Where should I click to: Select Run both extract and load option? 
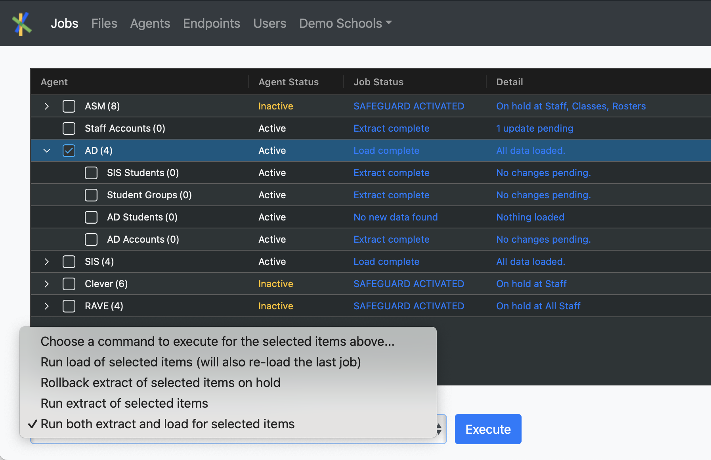click(x=228, y=424)
